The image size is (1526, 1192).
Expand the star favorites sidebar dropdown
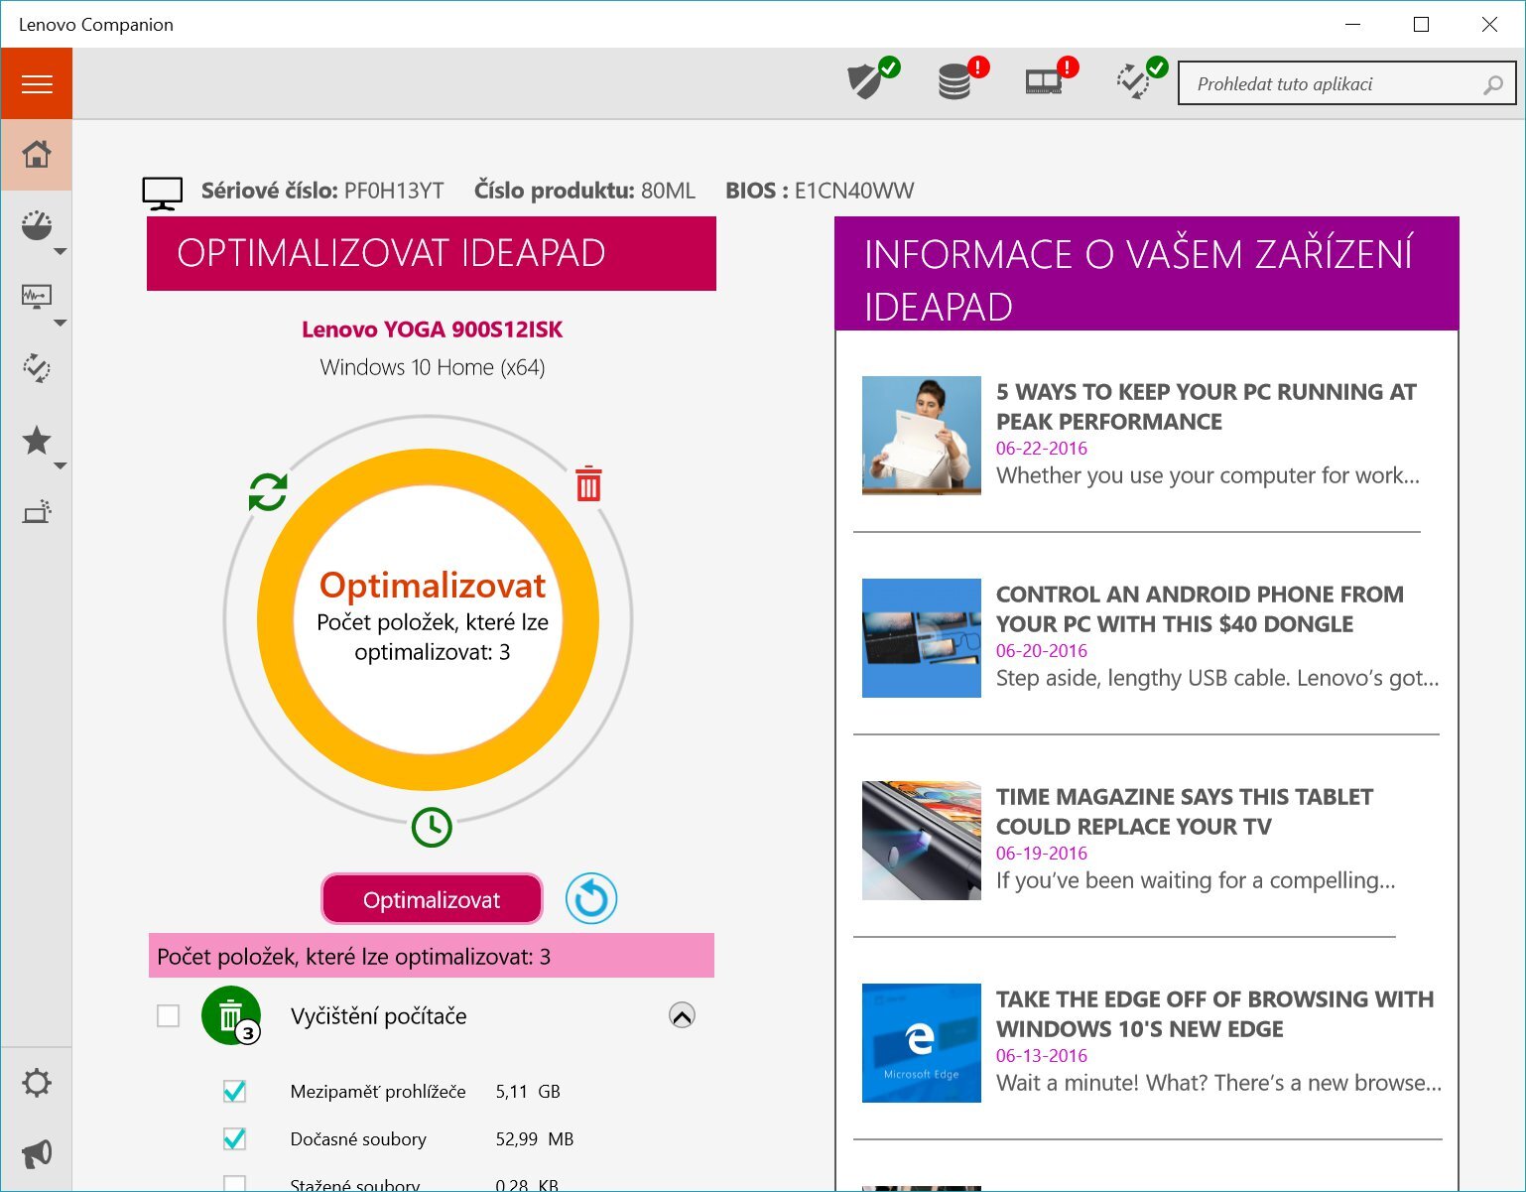click(x=60, y=465)
